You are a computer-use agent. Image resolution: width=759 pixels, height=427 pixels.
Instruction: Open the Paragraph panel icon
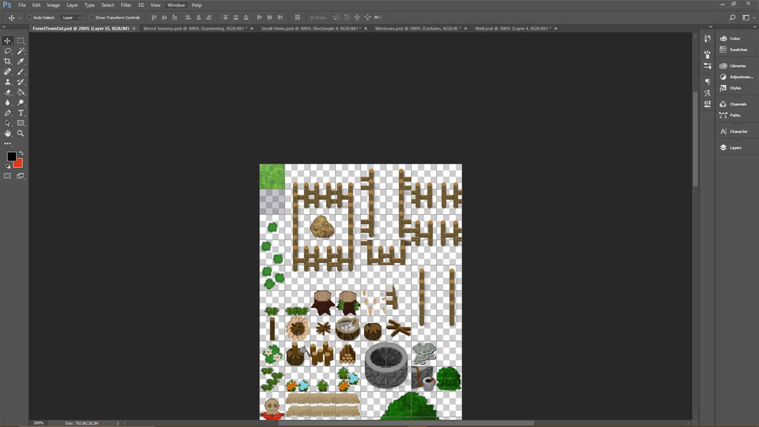(707, 81)
